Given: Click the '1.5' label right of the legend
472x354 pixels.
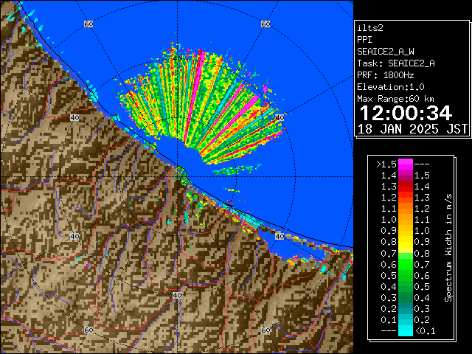Looking at the screenshot, I should click(422, 176).
